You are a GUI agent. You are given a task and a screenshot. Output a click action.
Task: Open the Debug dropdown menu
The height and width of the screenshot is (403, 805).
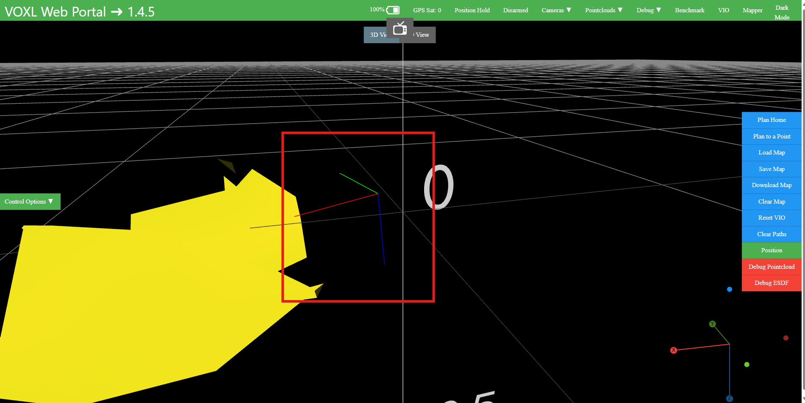click(x=649, y=10)
